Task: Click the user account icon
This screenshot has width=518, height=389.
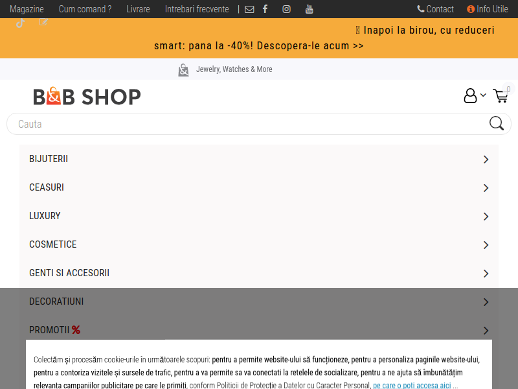Action: (x=471, y=96)
